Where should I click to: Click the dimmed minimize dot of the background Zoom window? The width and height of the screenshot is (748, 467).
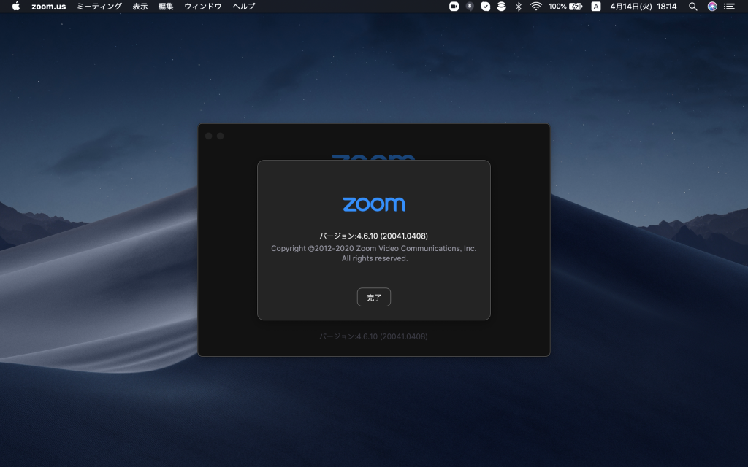point(221,136)
